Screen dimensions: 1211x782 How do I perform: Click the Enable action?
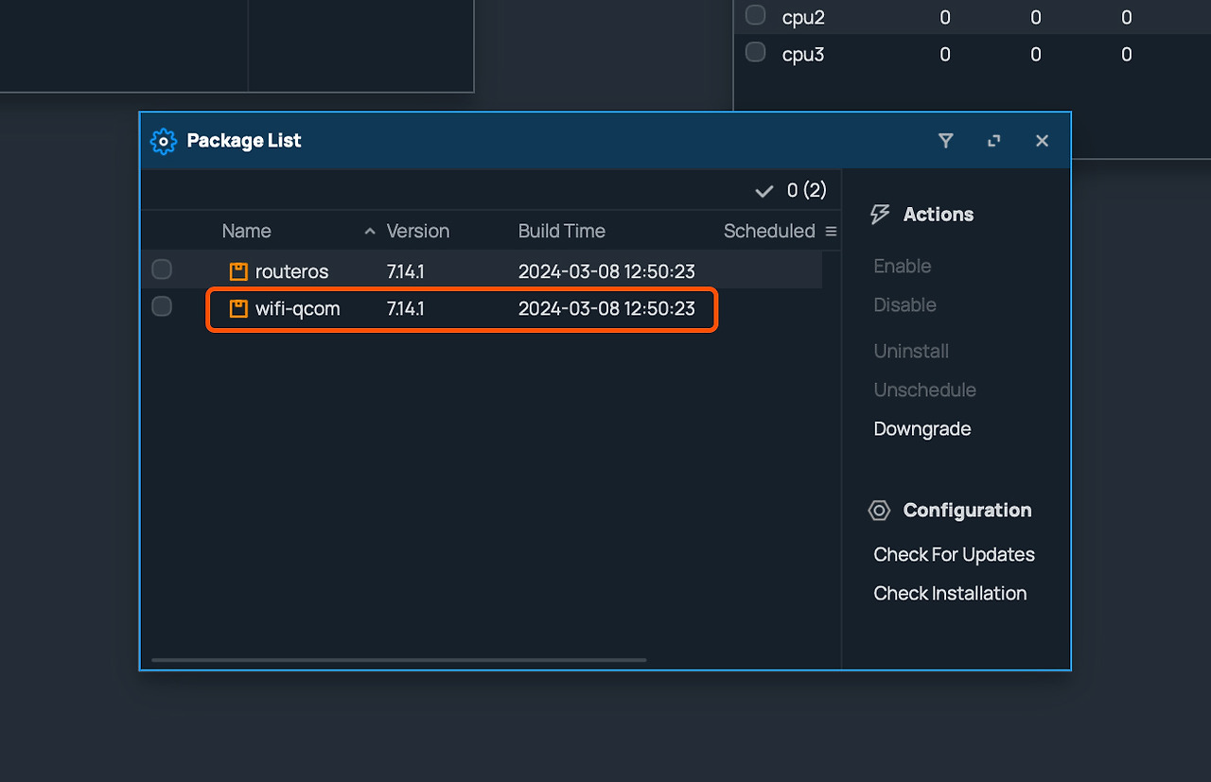click(903, 267)
